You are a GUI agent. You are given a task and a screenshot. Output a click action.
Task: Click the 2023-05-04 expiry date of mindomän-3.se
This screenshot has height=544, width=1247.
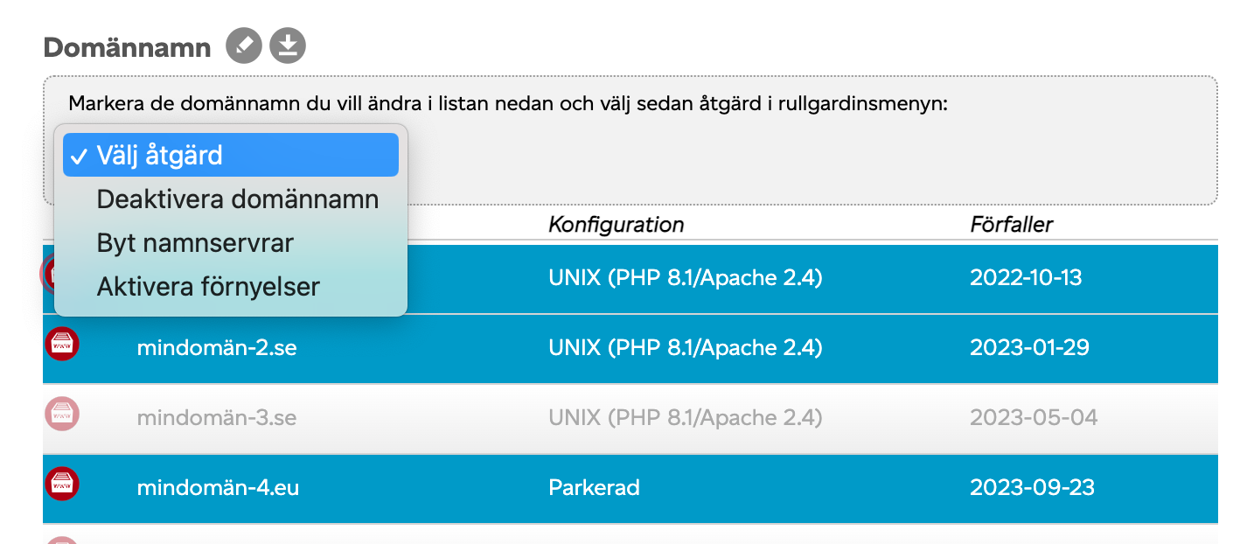[x=1034, y=417]
